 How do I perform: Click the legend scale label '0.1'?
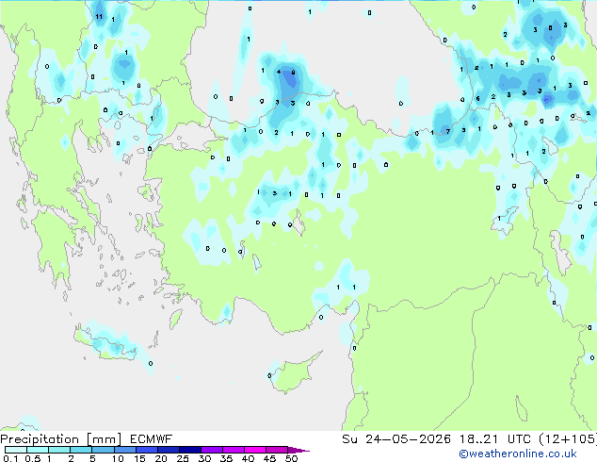(x=10, y=458)
